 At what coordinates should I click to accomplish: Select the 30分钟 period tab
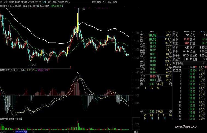[x=31, y=2]
